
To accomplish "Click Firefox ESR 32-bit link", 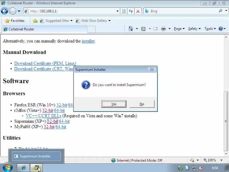I will click(x=62, y=105).
